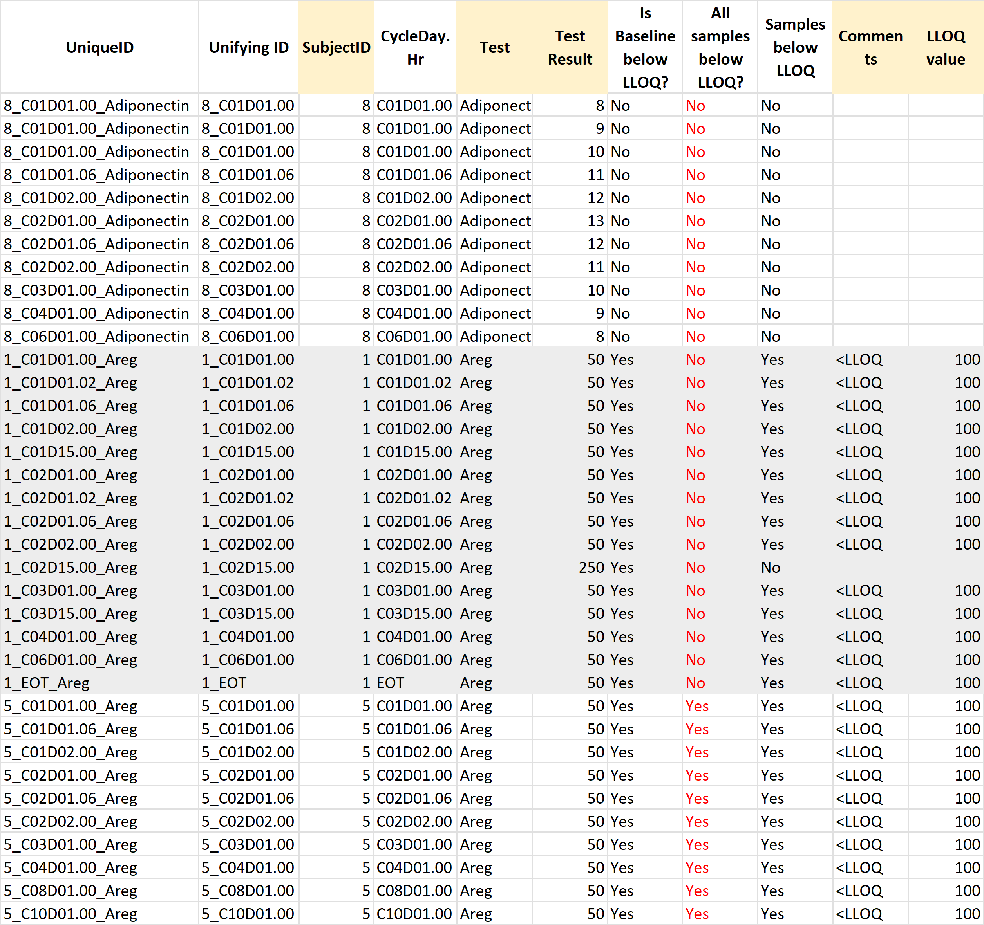Select CycleDay cell C03D15.00

click(414, 614)
